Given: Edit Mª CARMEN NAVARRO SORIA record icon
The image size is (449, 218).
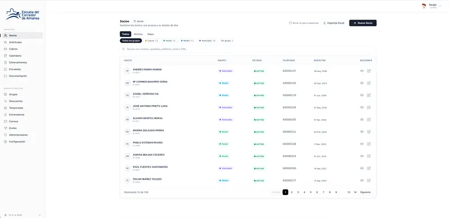Looking at the screenshot, I should (369, 83).
